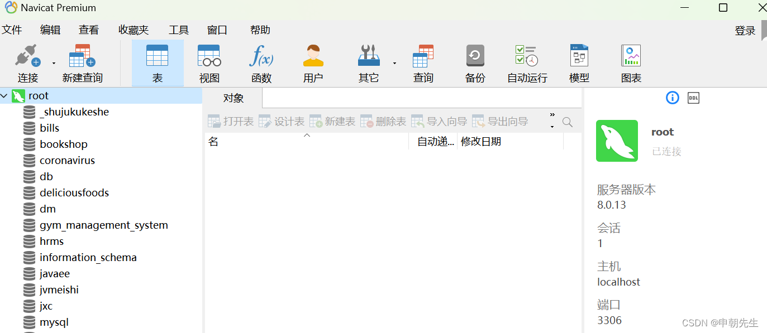Select the jvmeishi database

[59, 290]
